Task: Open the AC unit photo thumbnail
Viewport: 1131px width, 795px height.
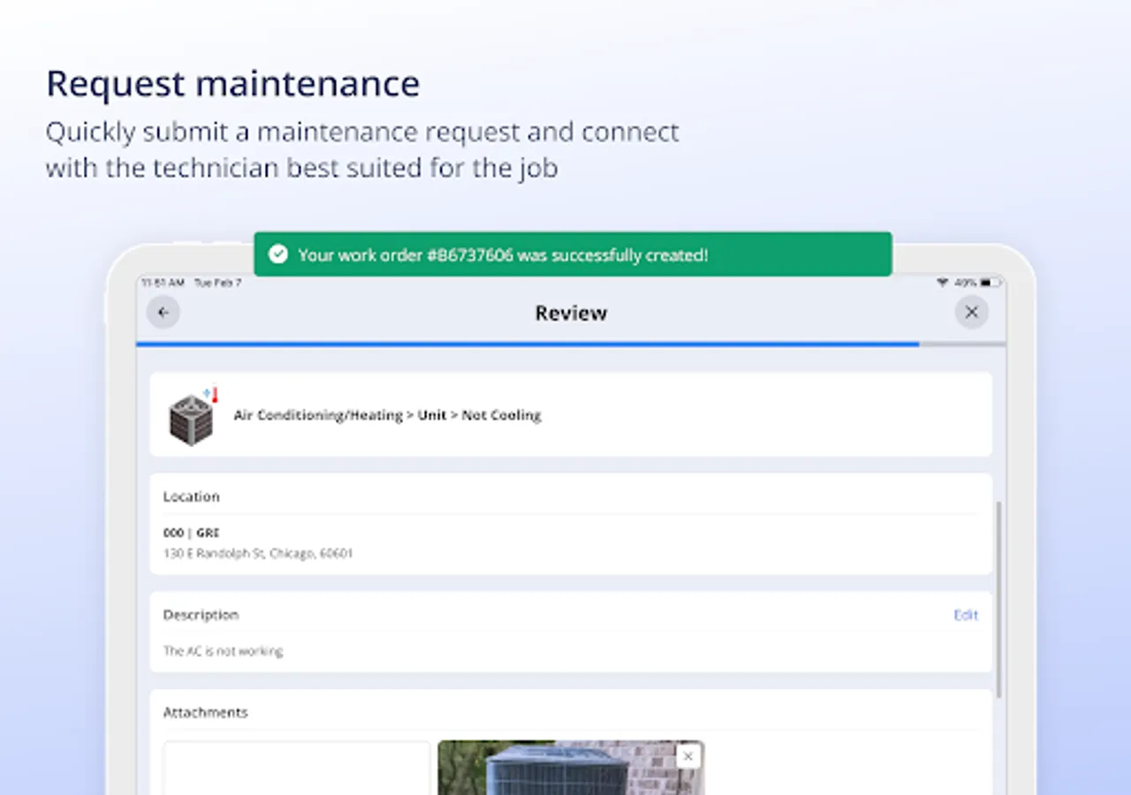Action: point(571,768)
